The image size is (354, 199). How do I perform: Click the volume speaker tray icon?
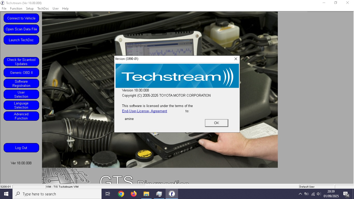click(319, 194)
